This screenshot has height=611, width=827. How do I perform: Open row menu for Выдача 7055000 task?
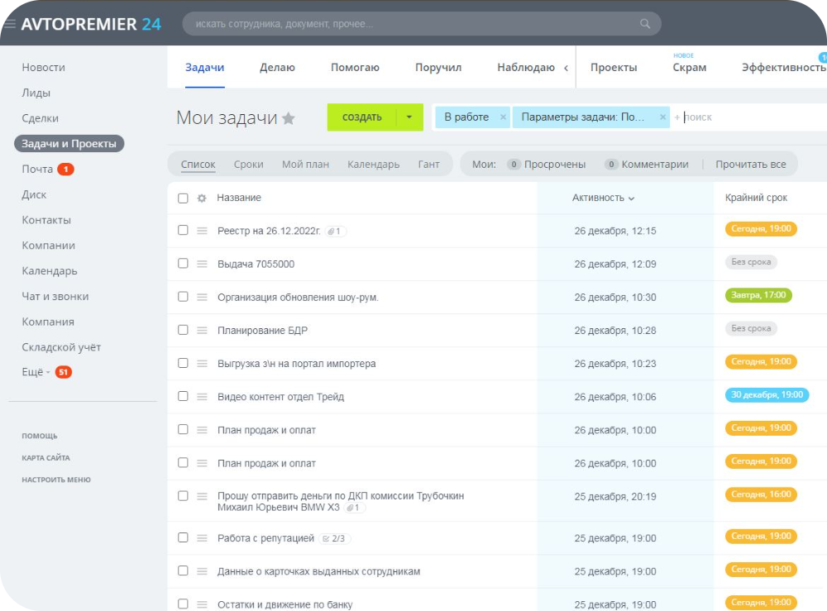(x=202, y=264)
